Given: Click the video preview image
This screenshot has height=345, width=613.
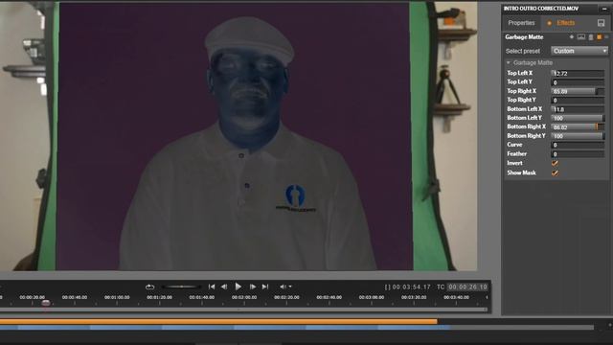Looking at the screenshot, I should (x=238, y=136).
